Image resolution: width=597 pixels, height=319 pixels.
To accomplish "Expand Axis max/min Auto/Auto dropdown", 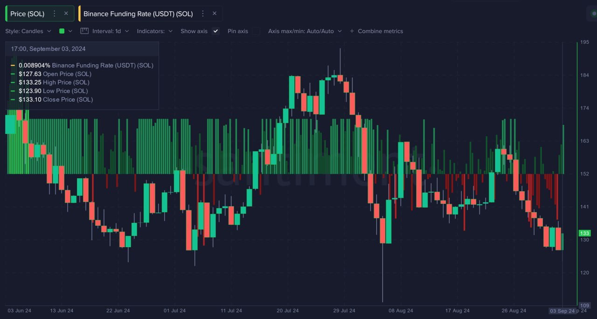I will [x=305, y=31].
